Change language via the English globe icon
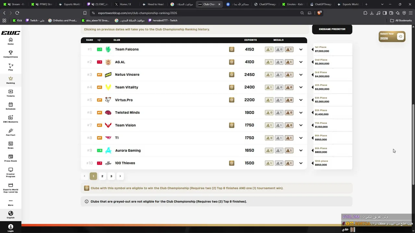The height and width of the screenshot is (233, 415). point(11,215)
